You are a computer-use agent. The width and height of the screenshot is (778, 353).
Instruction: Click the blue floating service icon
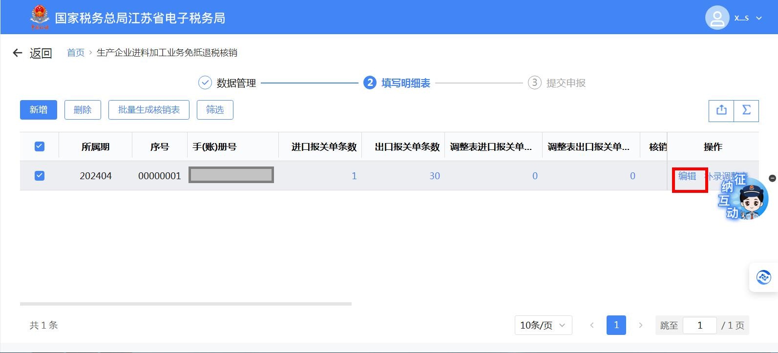763,277
